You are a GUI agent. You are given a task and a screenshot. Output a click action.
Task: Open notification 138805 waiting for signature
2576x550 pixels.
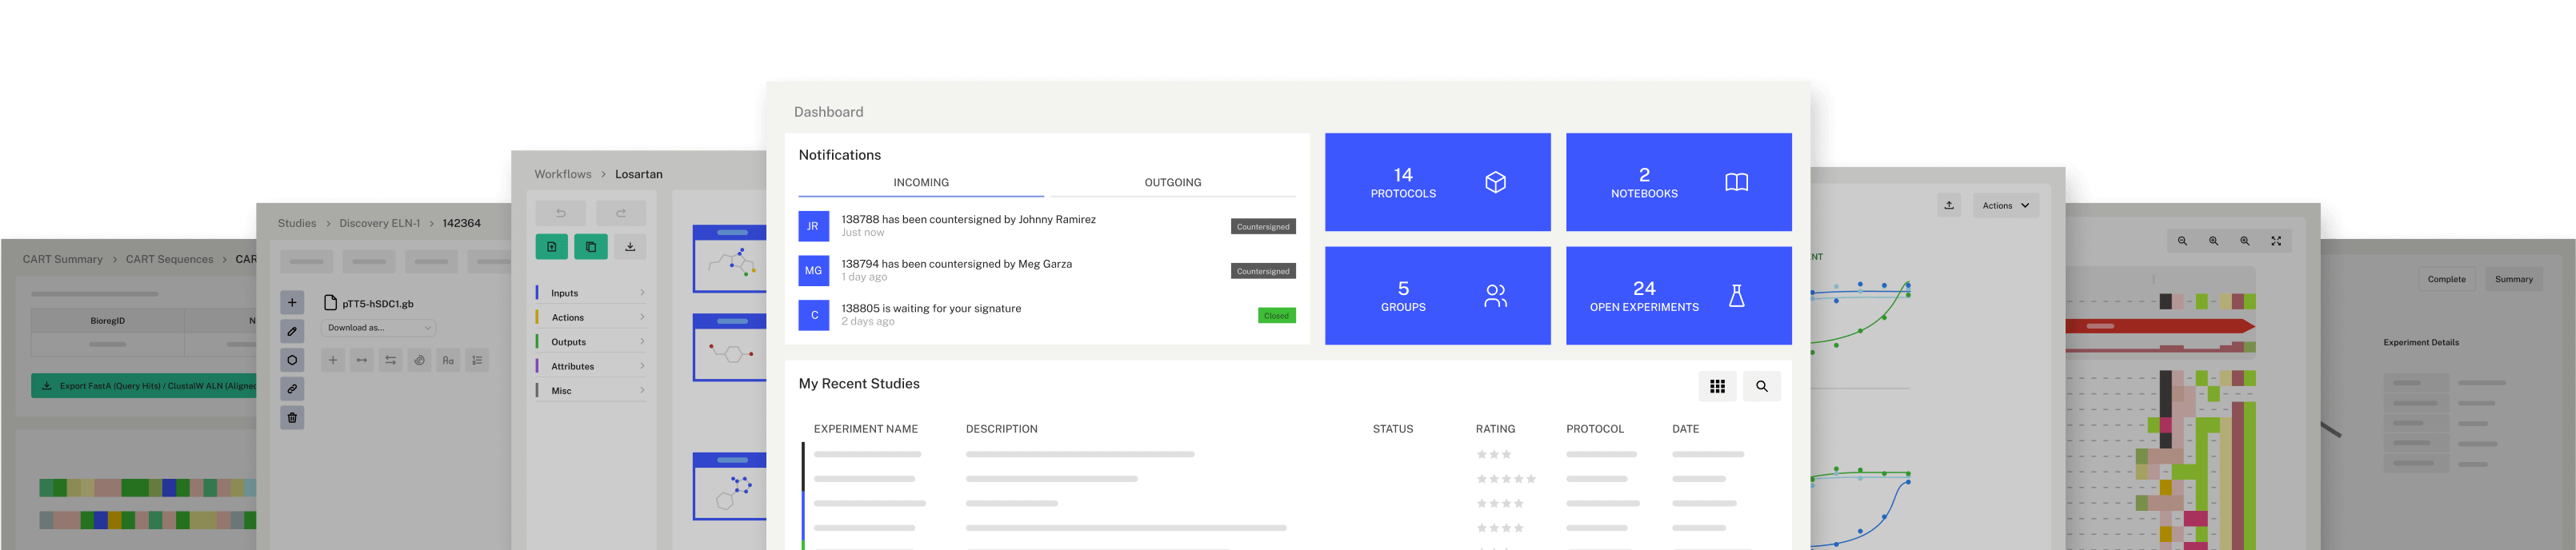pyautogui.click(x=931, y=309)
